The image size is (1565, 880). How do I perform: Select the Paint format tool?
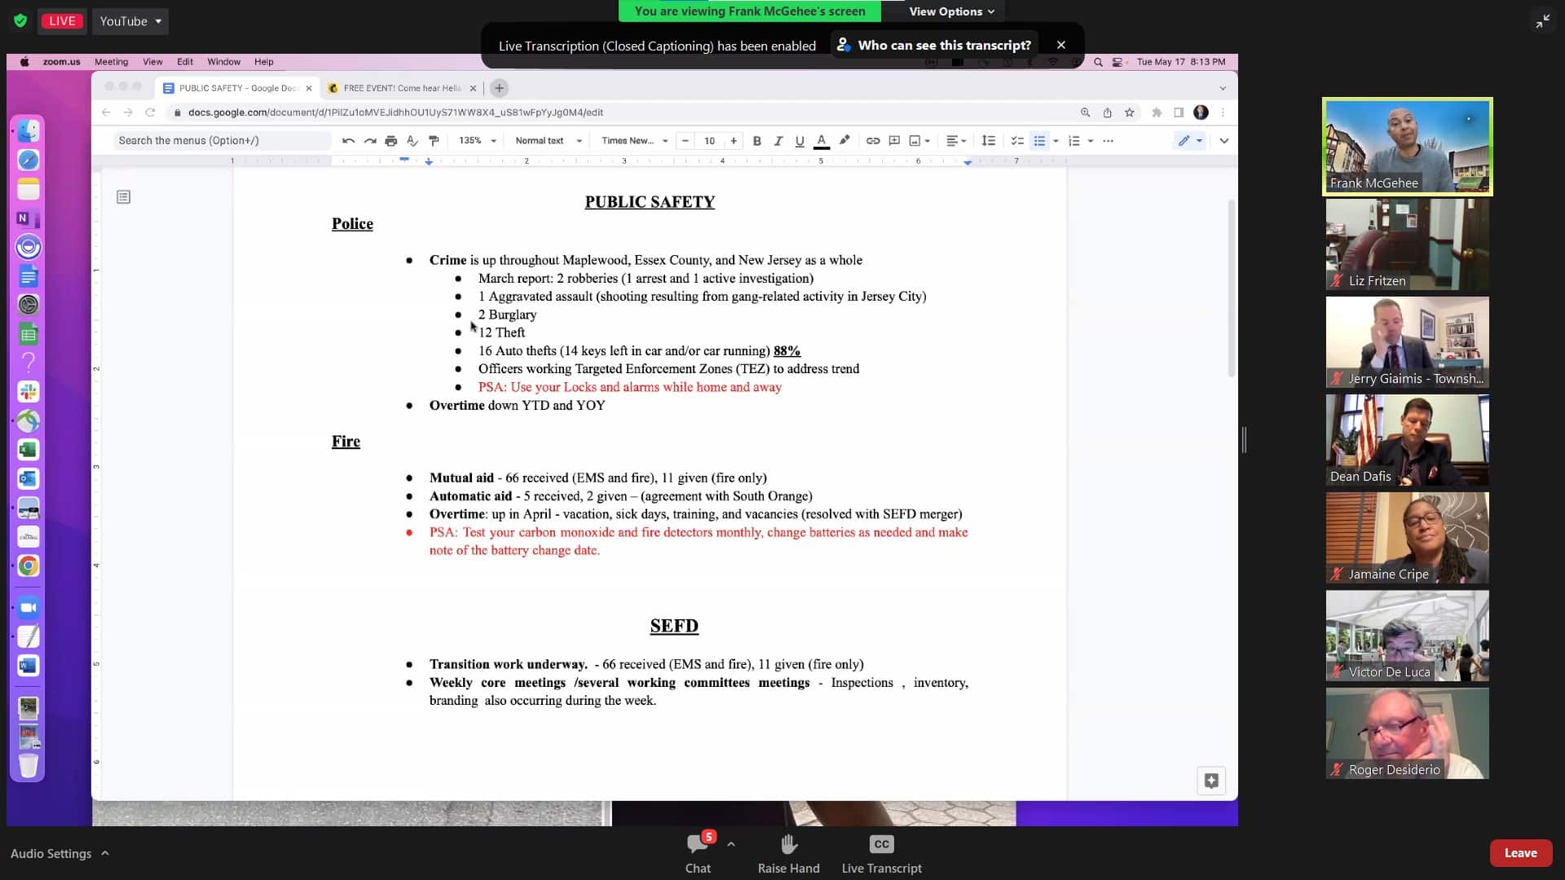(434, 141)
